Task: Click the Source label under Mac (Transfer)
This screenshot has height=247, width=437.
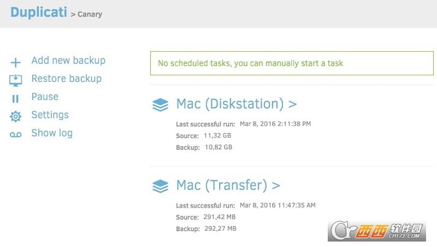Action: pos(187,217)
